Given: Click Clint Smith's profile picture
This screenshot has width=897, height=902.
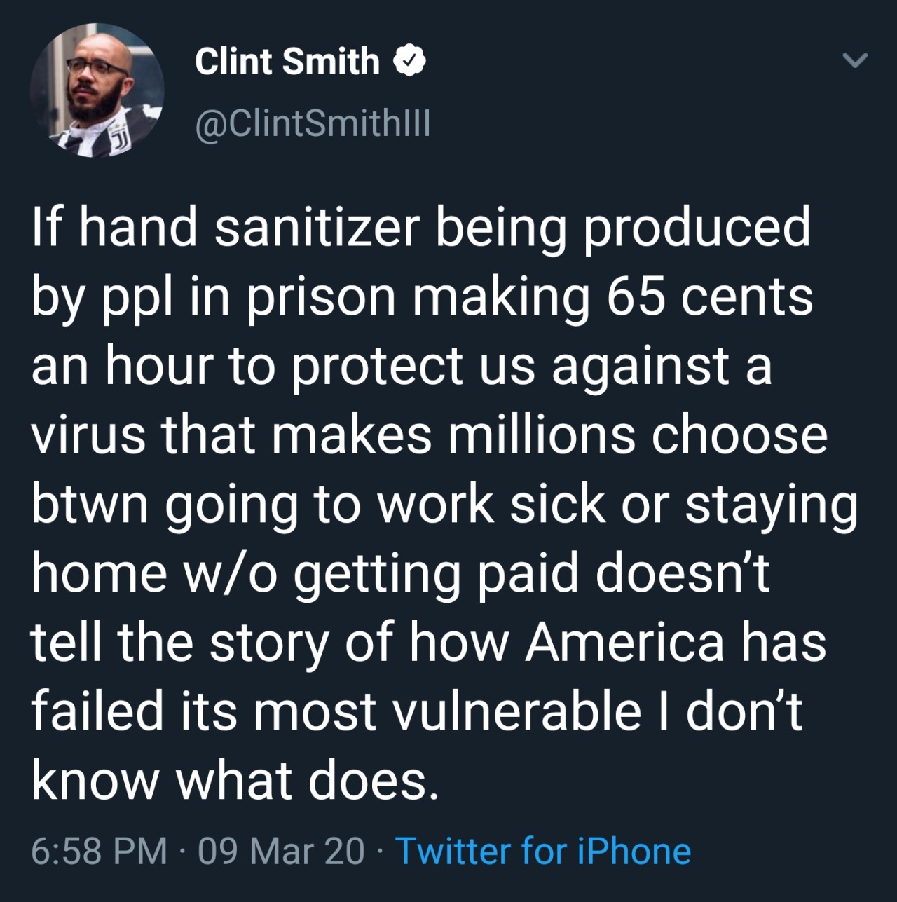Looking at the screenshot, I should click(97, 90).
